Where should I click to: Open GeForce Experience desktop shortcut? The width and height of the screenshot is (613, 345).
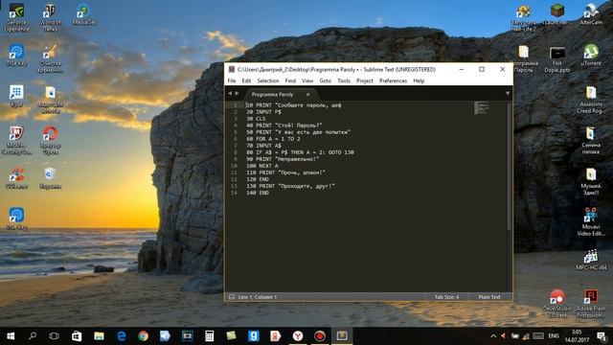pyautogui.click(x=16, y=17)
